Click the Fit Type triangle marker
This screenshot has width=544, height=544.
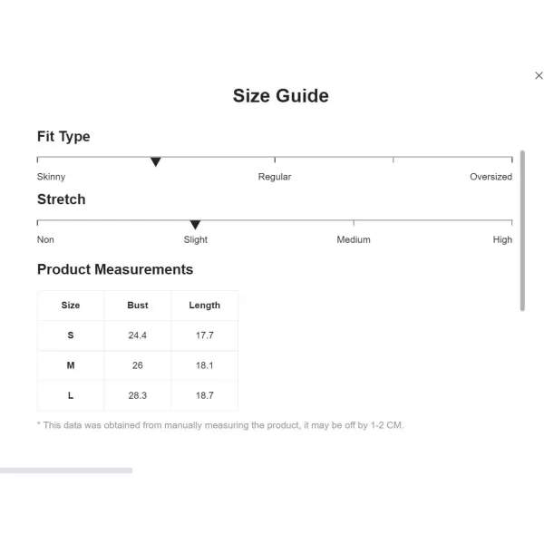point(156,161)
